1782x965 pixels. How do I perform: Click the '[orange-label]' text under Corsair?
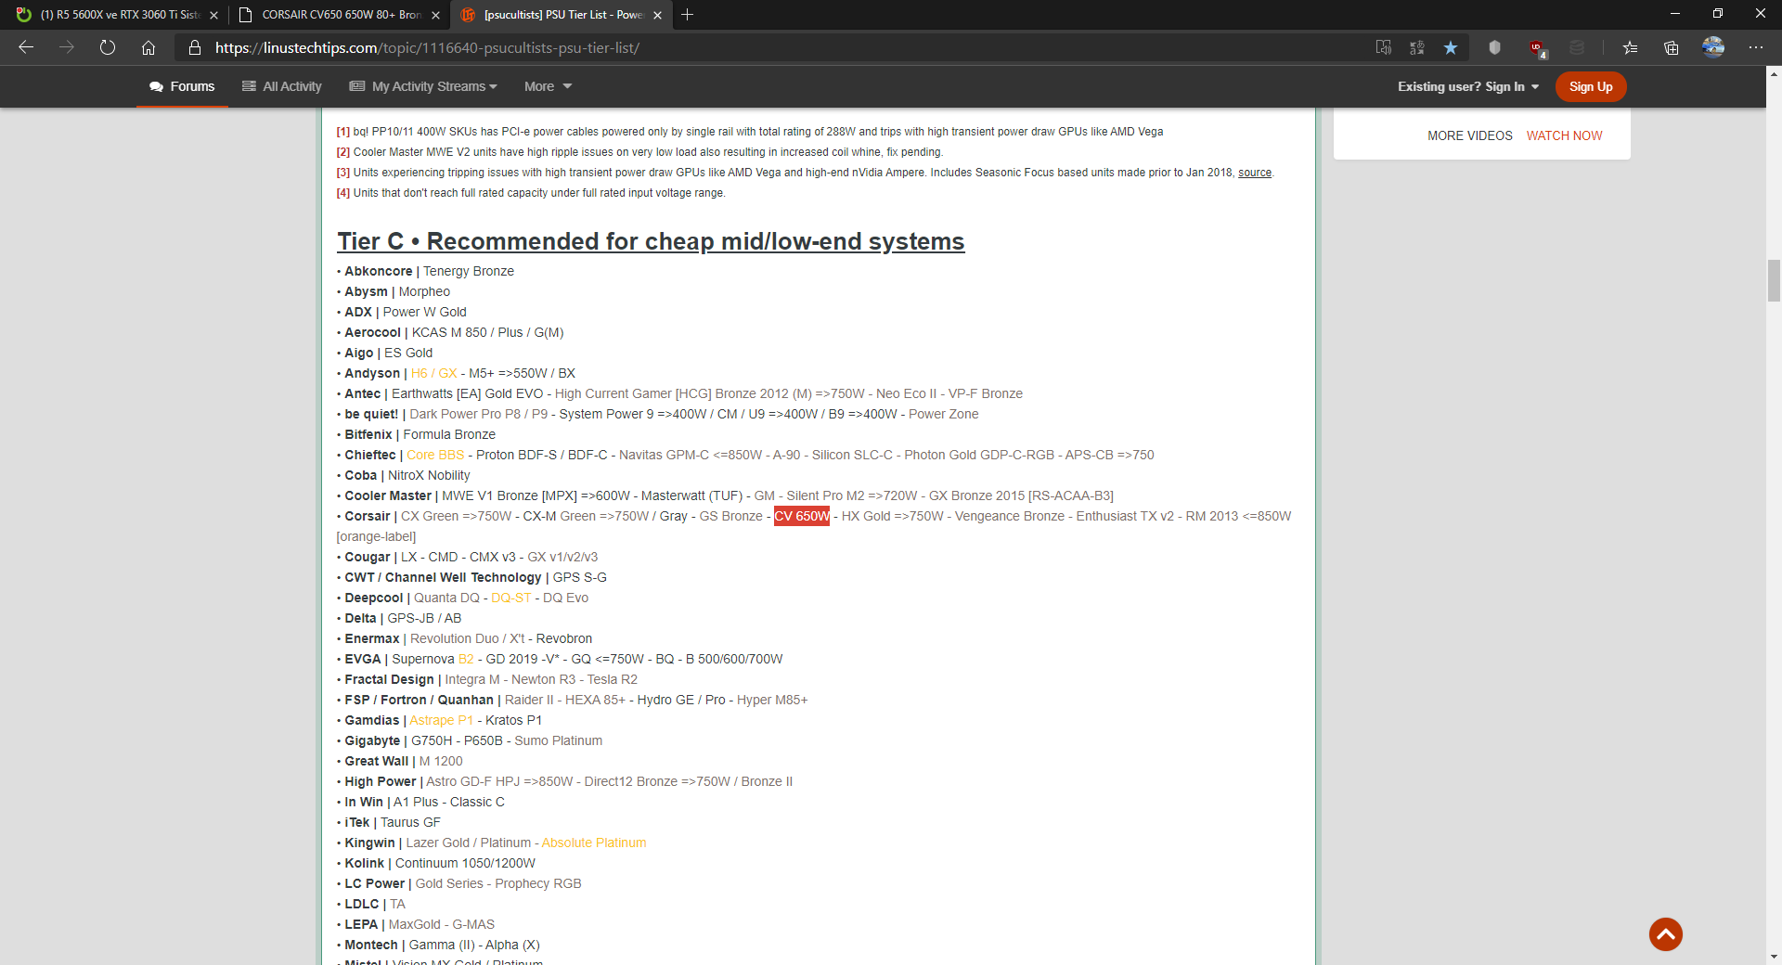click(x=376, y=536)
